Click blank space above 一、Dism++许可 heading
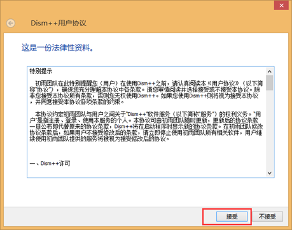 click(x=146, y=151)
